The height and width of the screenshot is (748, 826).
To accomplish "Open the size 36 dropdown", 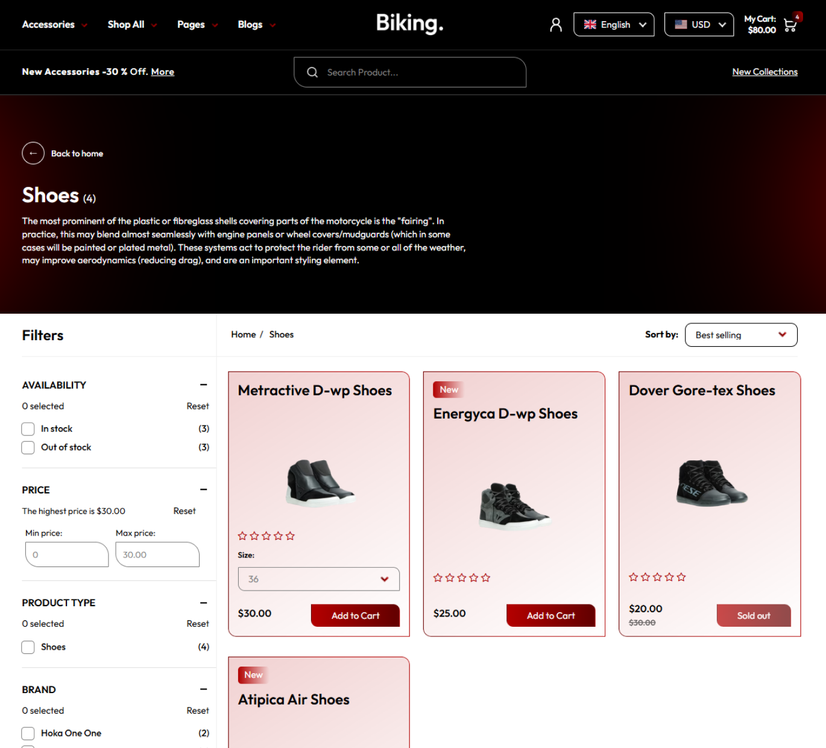I will [x=319, y=579].
